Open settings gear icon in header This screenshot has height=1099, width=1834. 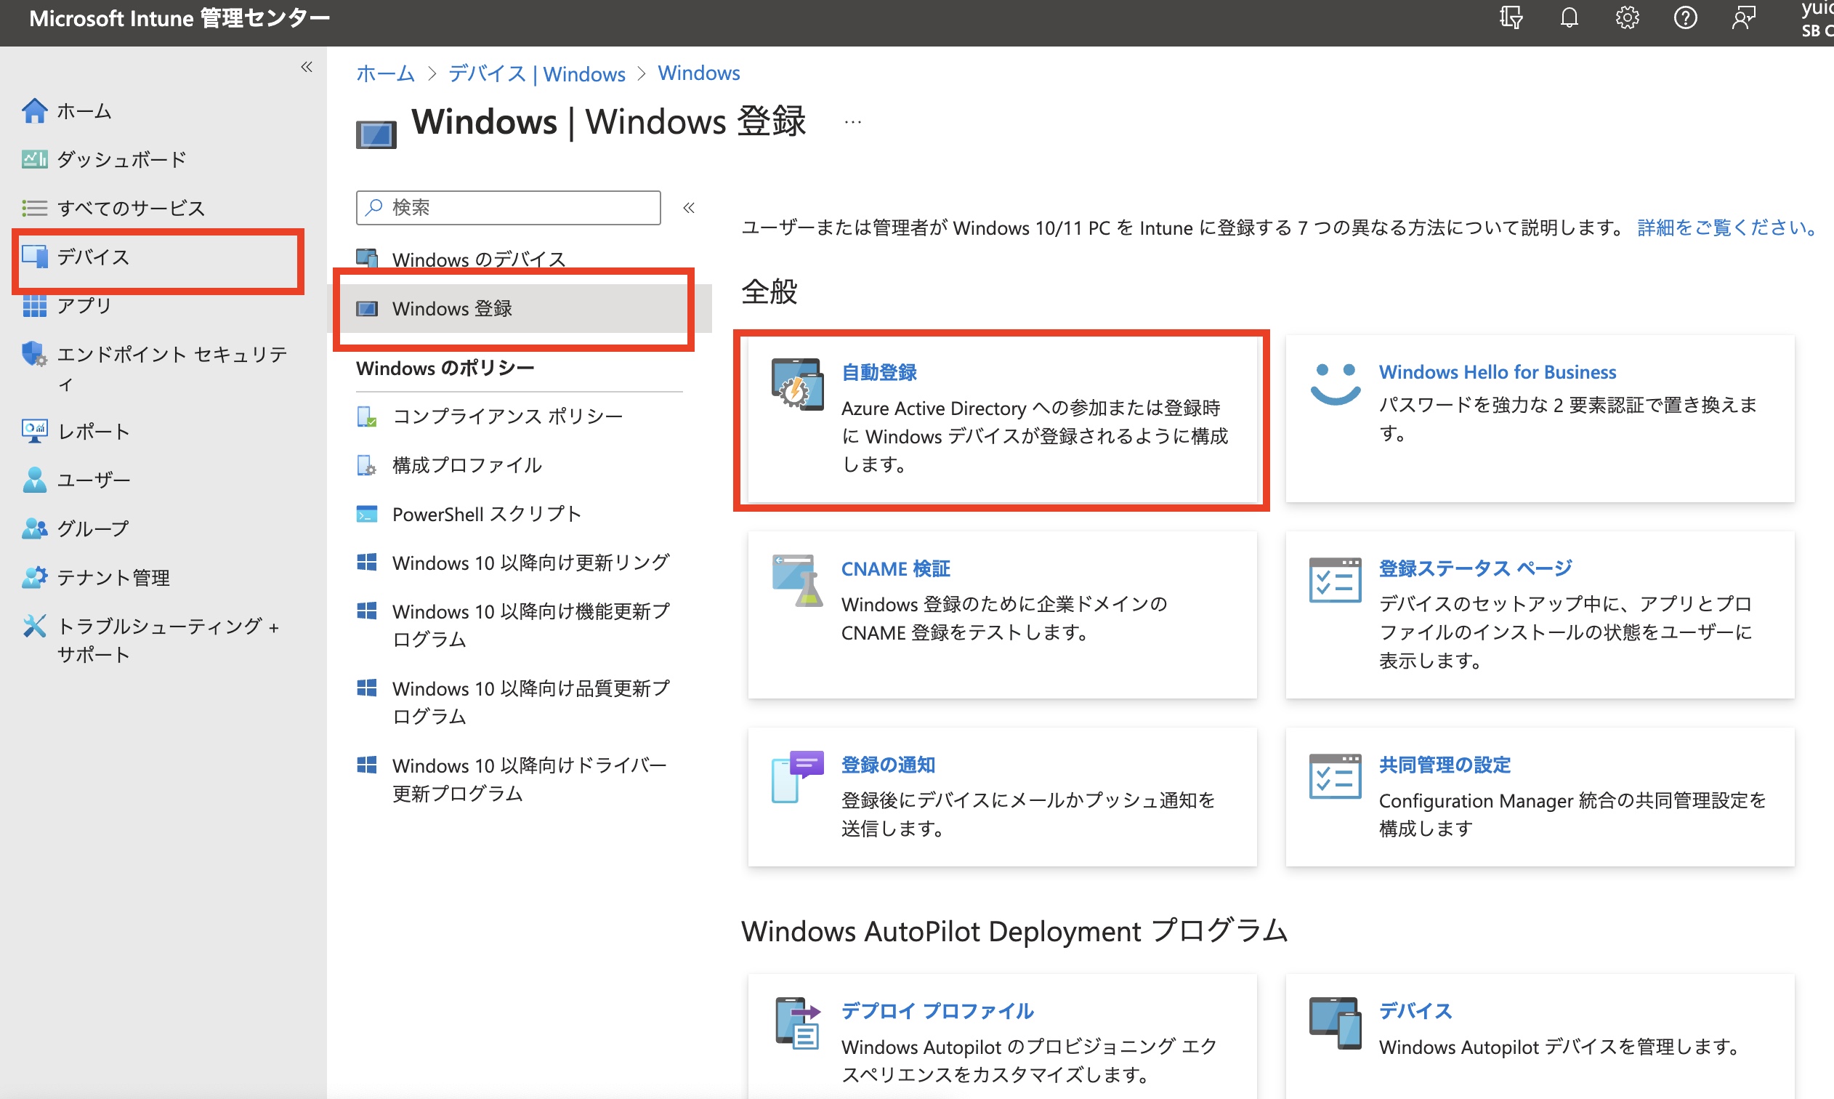click(x=1627, y=17)
